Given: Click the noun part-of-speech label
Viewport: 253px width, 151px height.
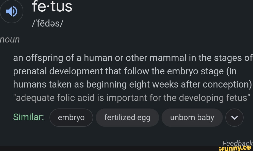Looking at the screenshot, I should coord(10,39).
